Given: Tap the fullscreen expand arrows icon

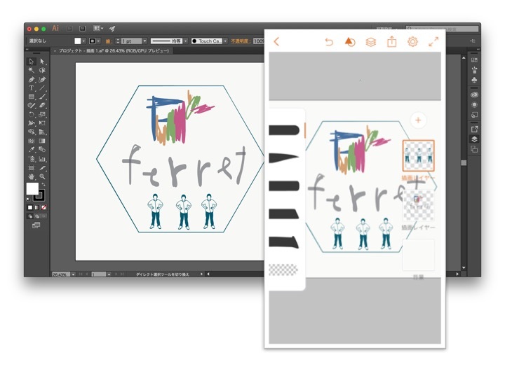Looking at the screenshot, I should click(x=433, y=41).
